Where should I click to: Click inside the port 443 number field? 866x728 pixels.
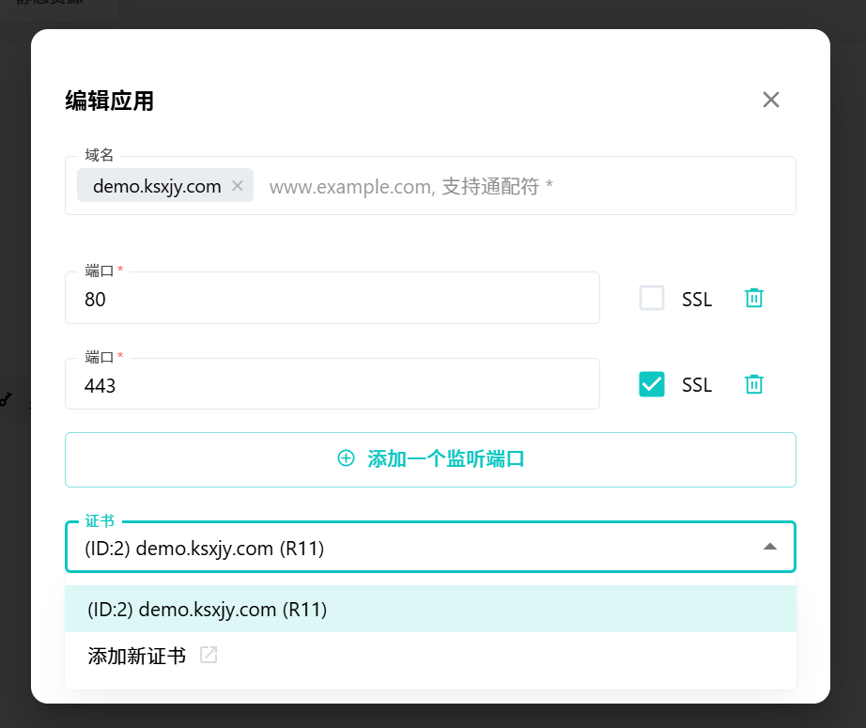(332, 383)
